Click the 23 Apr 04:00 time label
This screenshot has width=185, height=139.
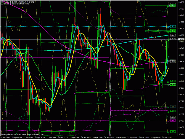tap(52, 138)
